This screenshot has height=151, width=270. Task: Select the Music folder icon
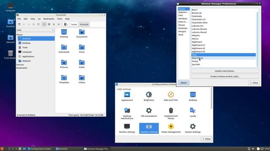point(82,49)
